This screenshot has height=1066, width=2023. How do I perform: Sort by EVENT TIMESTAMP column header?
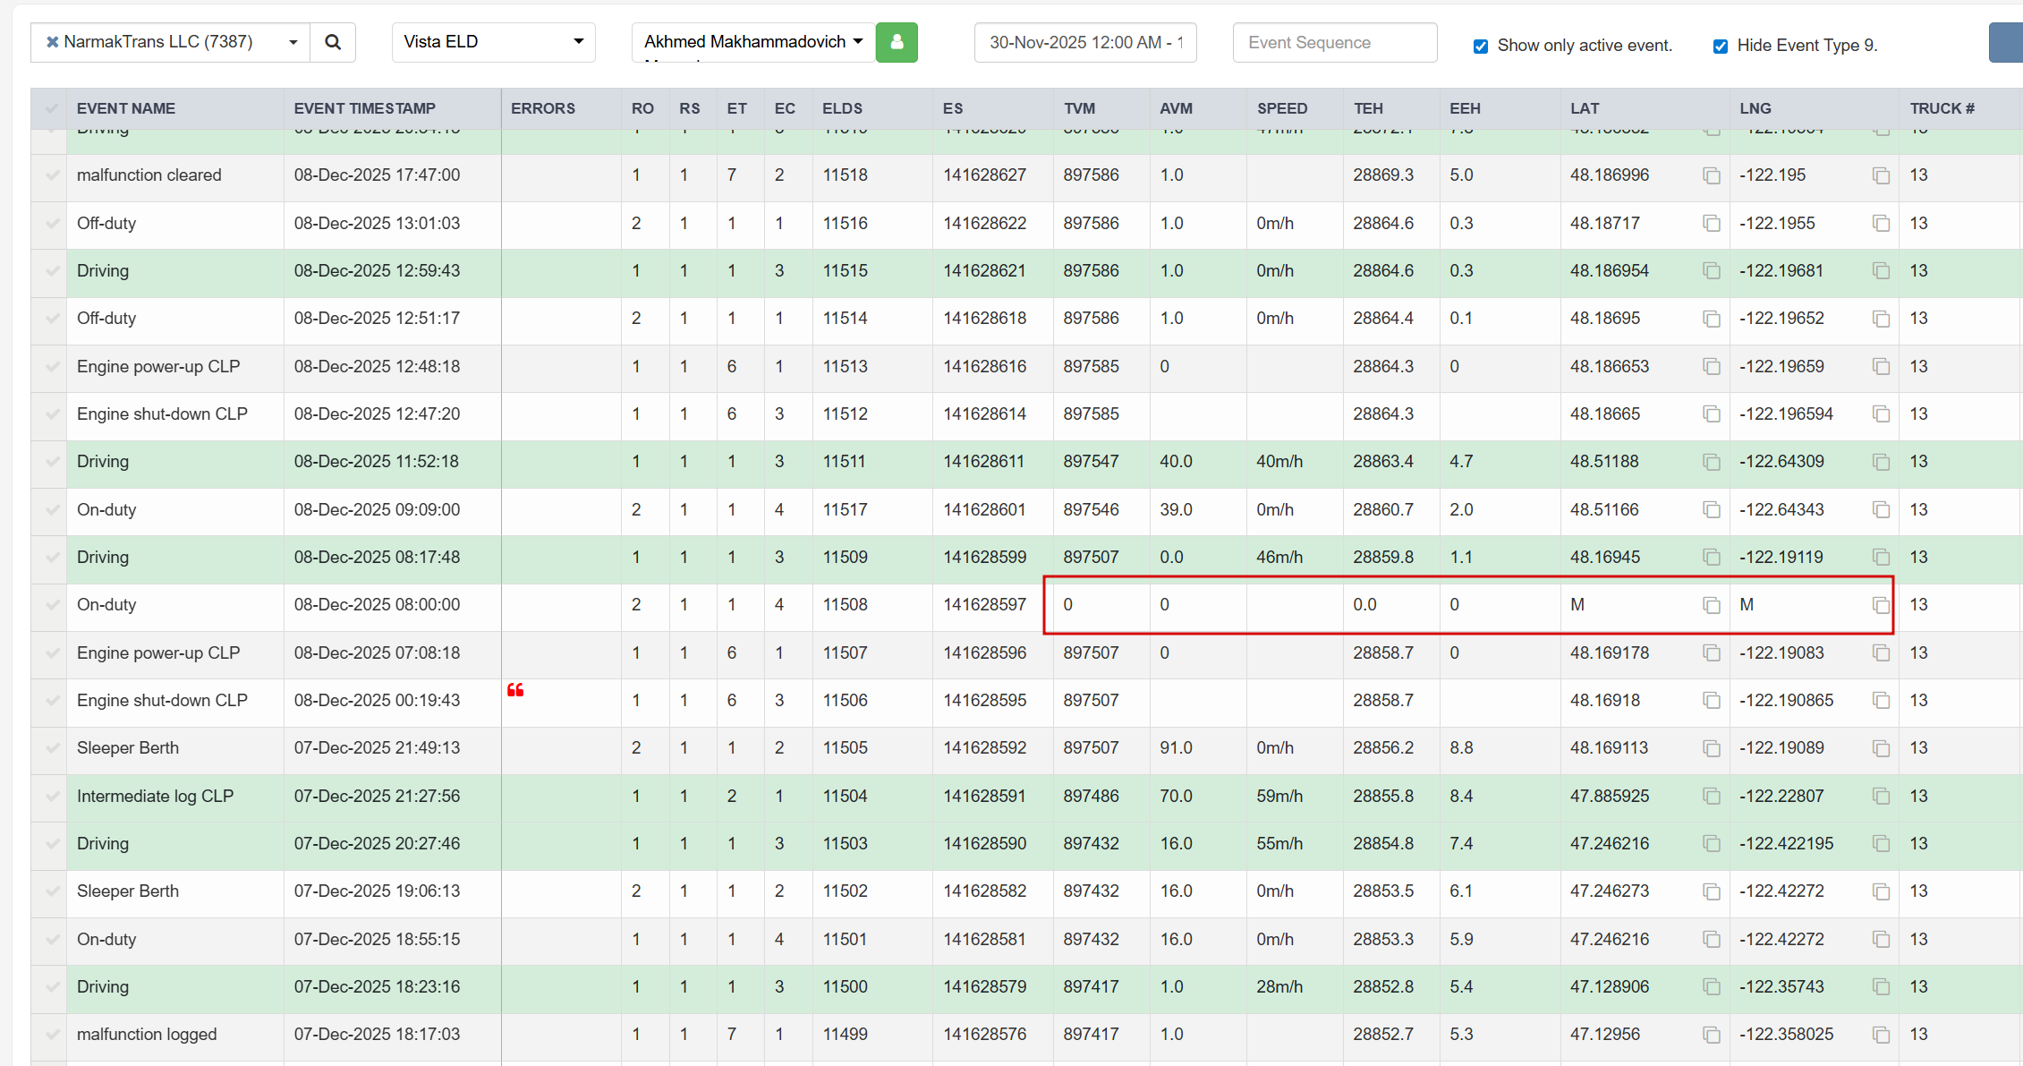364,108
